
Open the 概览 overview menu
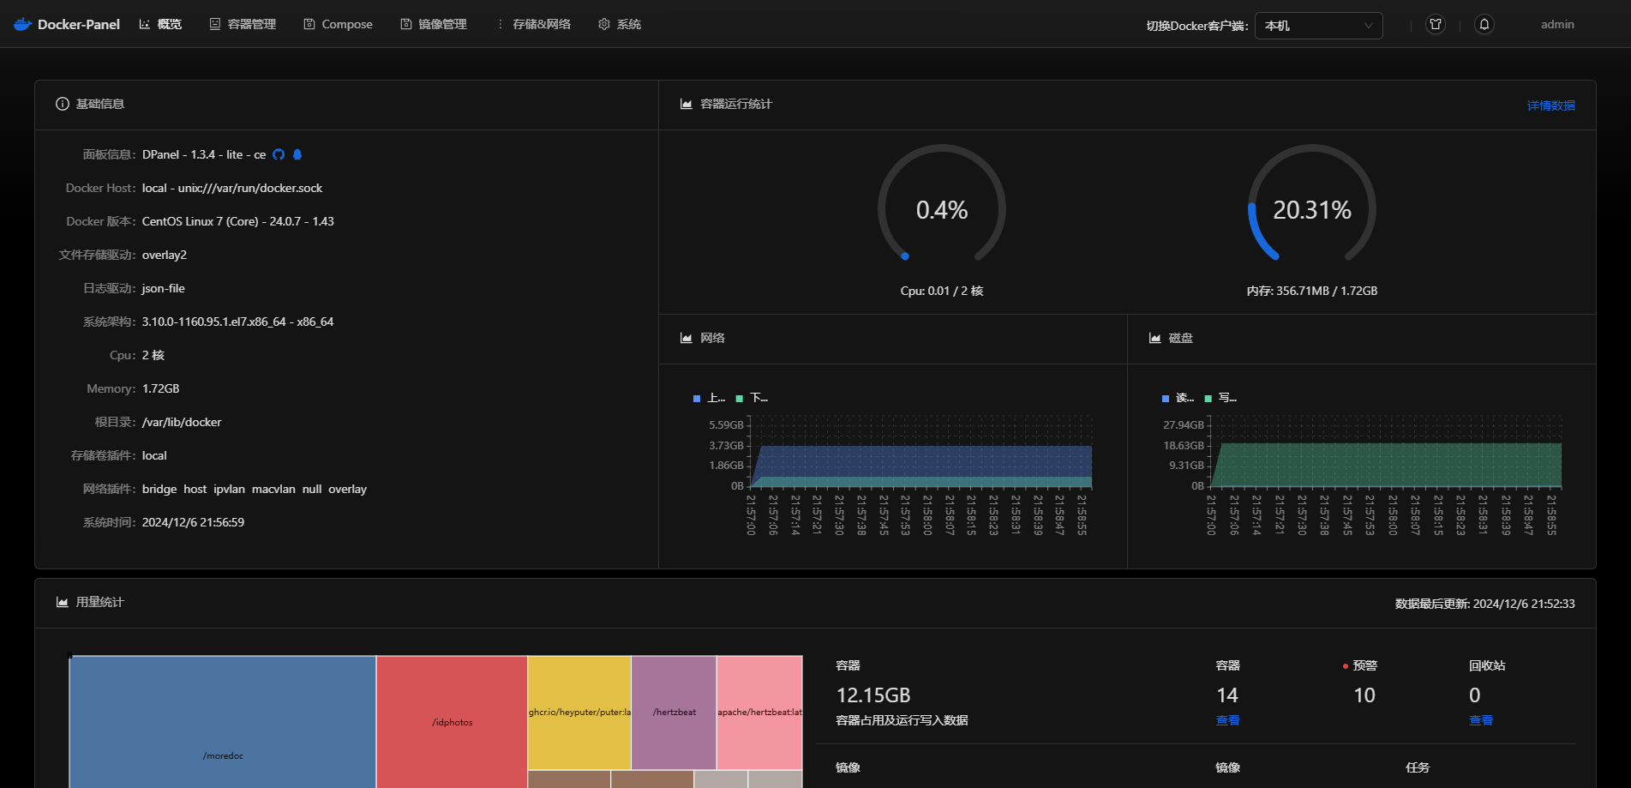pyautogui.click(x=160, y=24)
